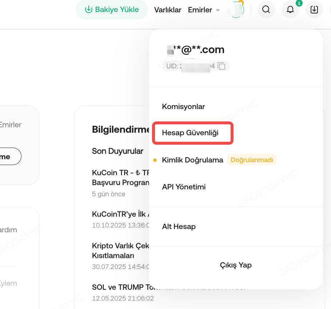Click the masked email address header
Image resolution: width=331 pixels, height=309 pixels.
(195, 49)
